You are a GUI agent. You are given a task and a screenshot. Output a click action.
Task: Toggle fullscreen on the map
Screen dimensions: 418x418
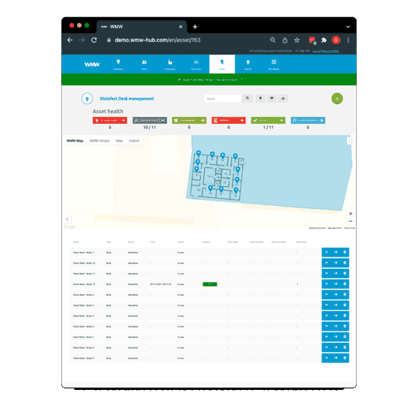351,141
